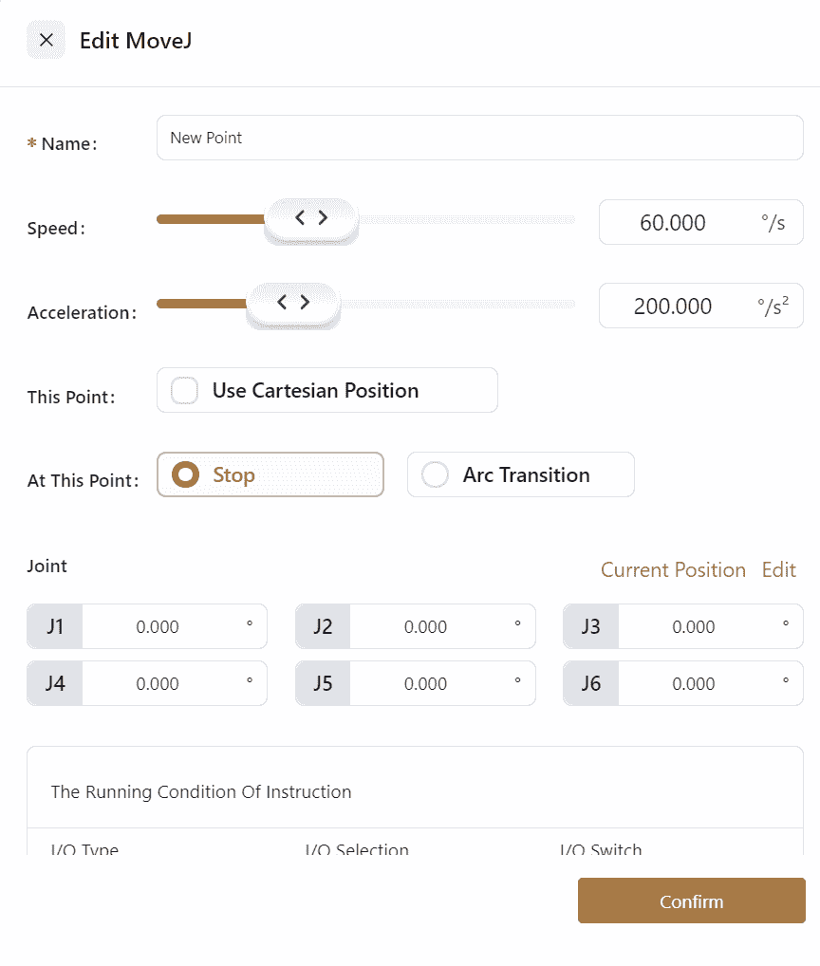
Task: Click the J1 joint angle field
Action: click(158, 626)
